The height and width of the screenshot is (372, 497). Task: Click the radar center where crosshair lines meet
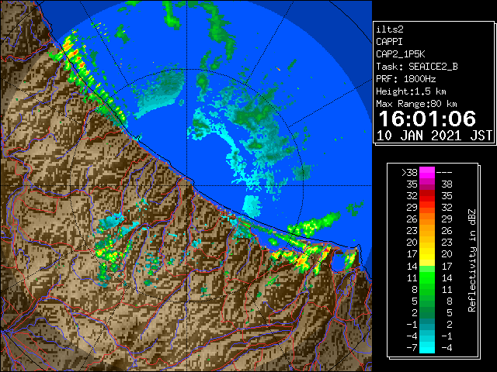coord(186,186)
